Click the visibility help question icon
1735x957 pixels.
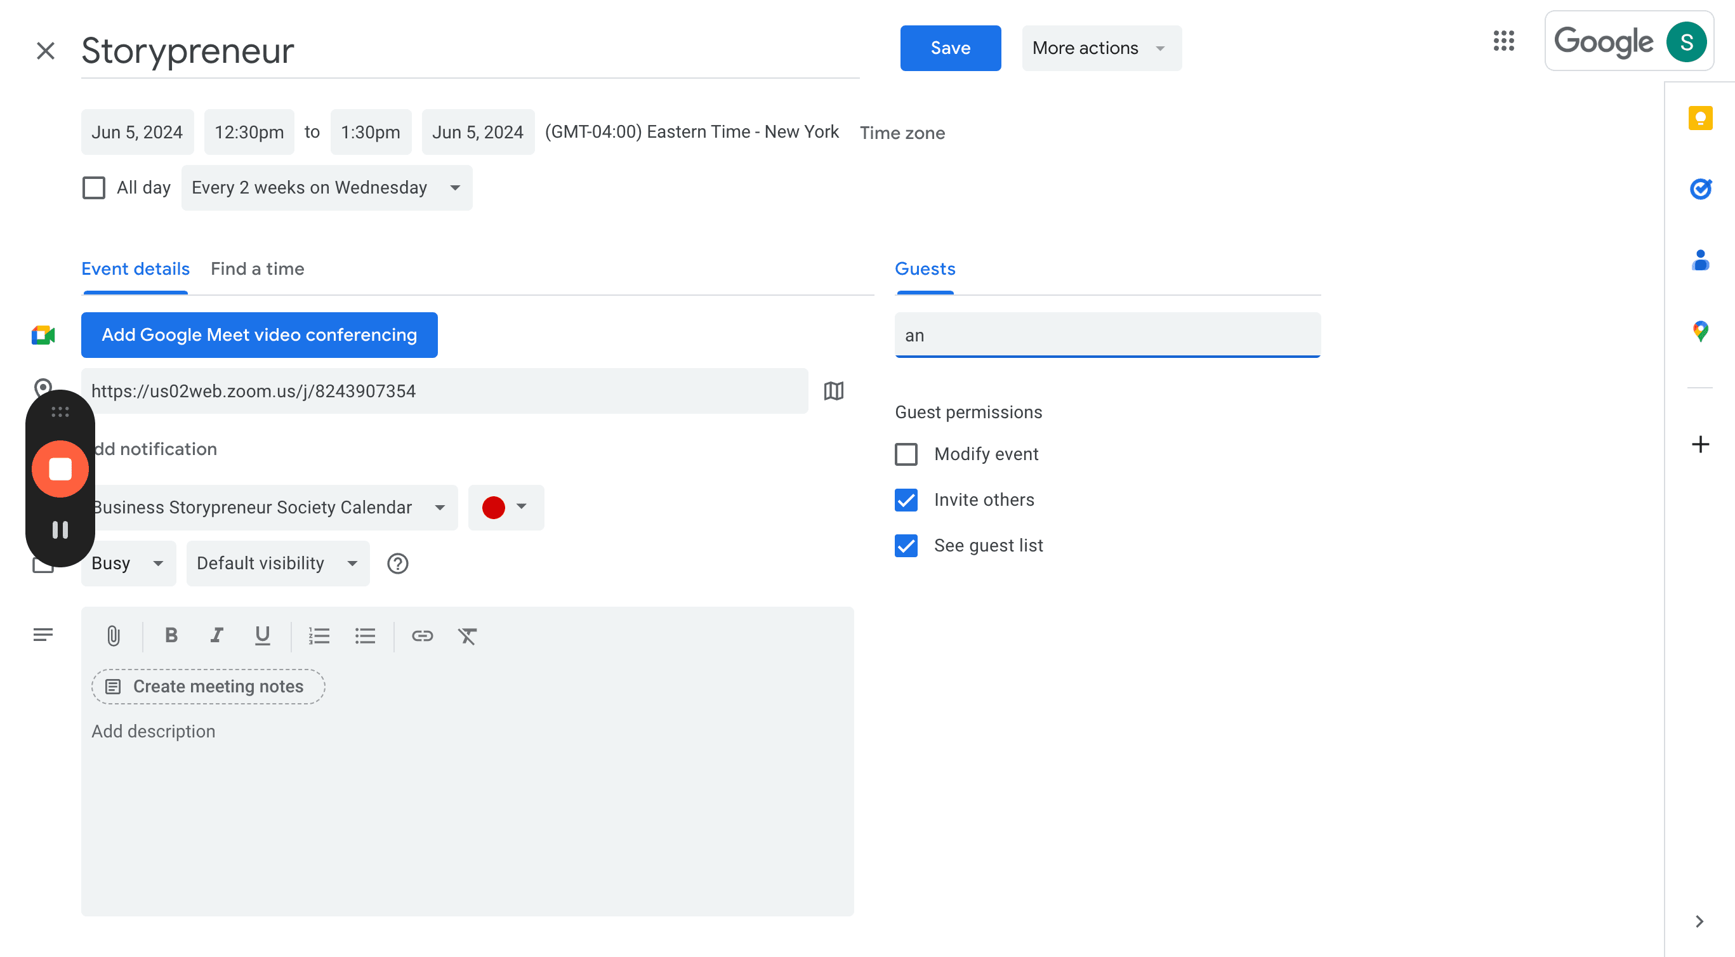397,563
